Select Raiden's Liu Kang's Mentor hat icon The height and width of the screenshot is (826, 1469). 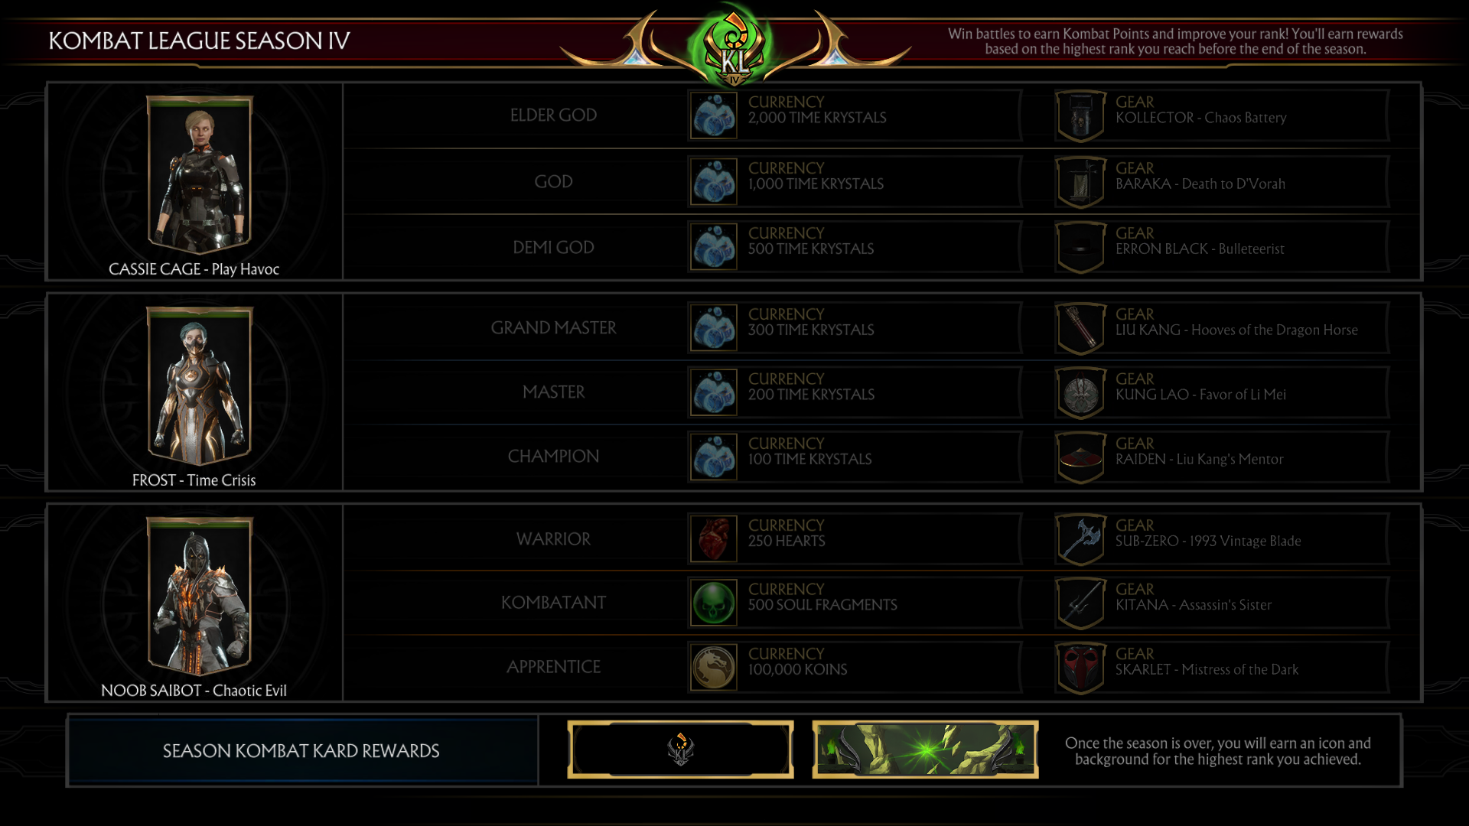[1081, 457]
